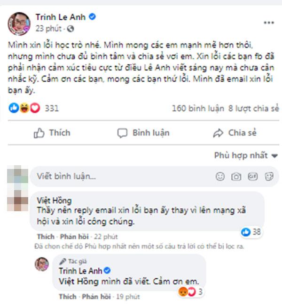Open the three-dot post options menu
This screenshot has height=306, width=282.
click(x=269, y=23)
